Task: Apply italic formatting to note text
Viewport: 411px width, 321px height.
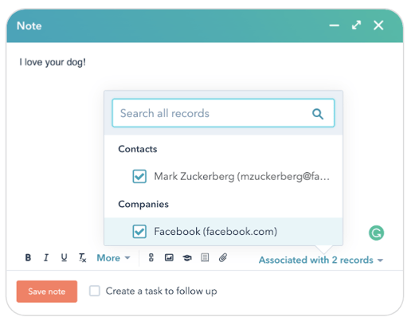Action: tap(46, 257)
